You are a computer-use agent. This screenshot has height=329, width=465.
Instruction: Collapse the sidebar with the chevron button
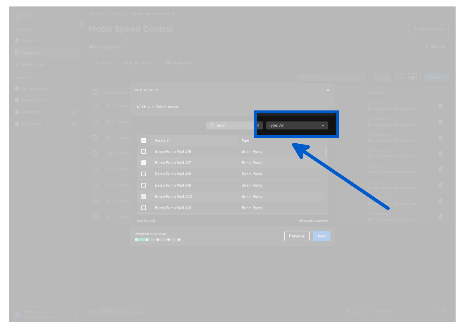[x=82, y=25]
